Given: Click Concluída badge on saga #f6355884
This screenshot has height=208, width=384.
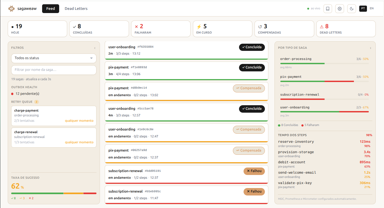Looking at the screenshot, I should pos(252,47).
